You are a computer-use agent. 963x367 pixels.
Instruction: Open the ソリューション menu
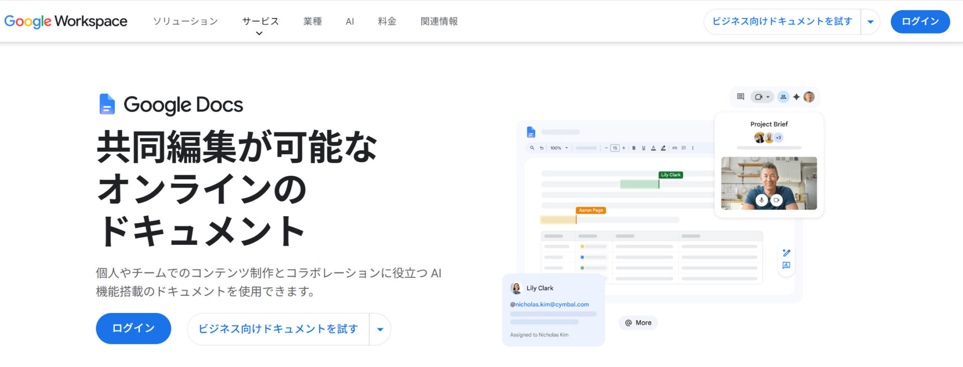pyautogui.click(x=186, y=21)
